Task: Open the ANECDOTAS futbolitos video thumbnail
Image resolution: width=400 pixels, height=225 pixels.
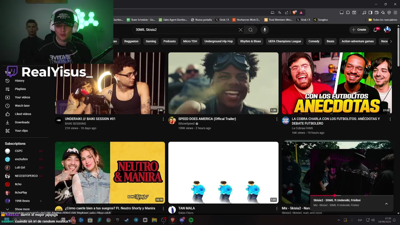Action: click(x=337, y=83)
